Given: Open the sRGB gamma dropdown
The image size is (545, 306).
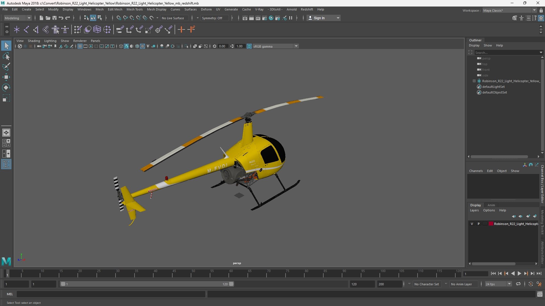Looking at the screenshot, I should coord(275,46).
